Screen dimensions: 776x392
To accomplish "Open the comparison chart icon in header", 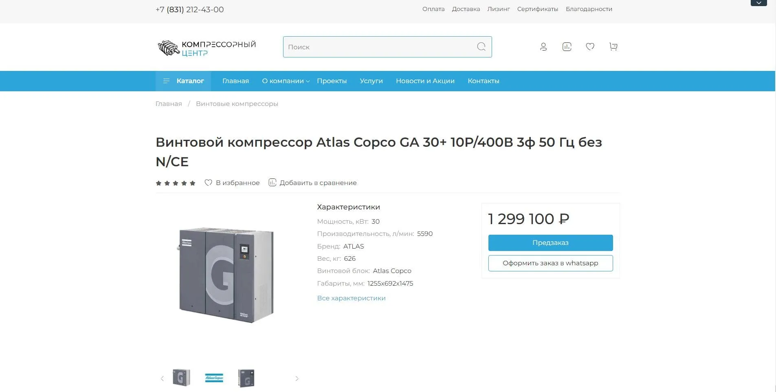I will coord(567,47).
